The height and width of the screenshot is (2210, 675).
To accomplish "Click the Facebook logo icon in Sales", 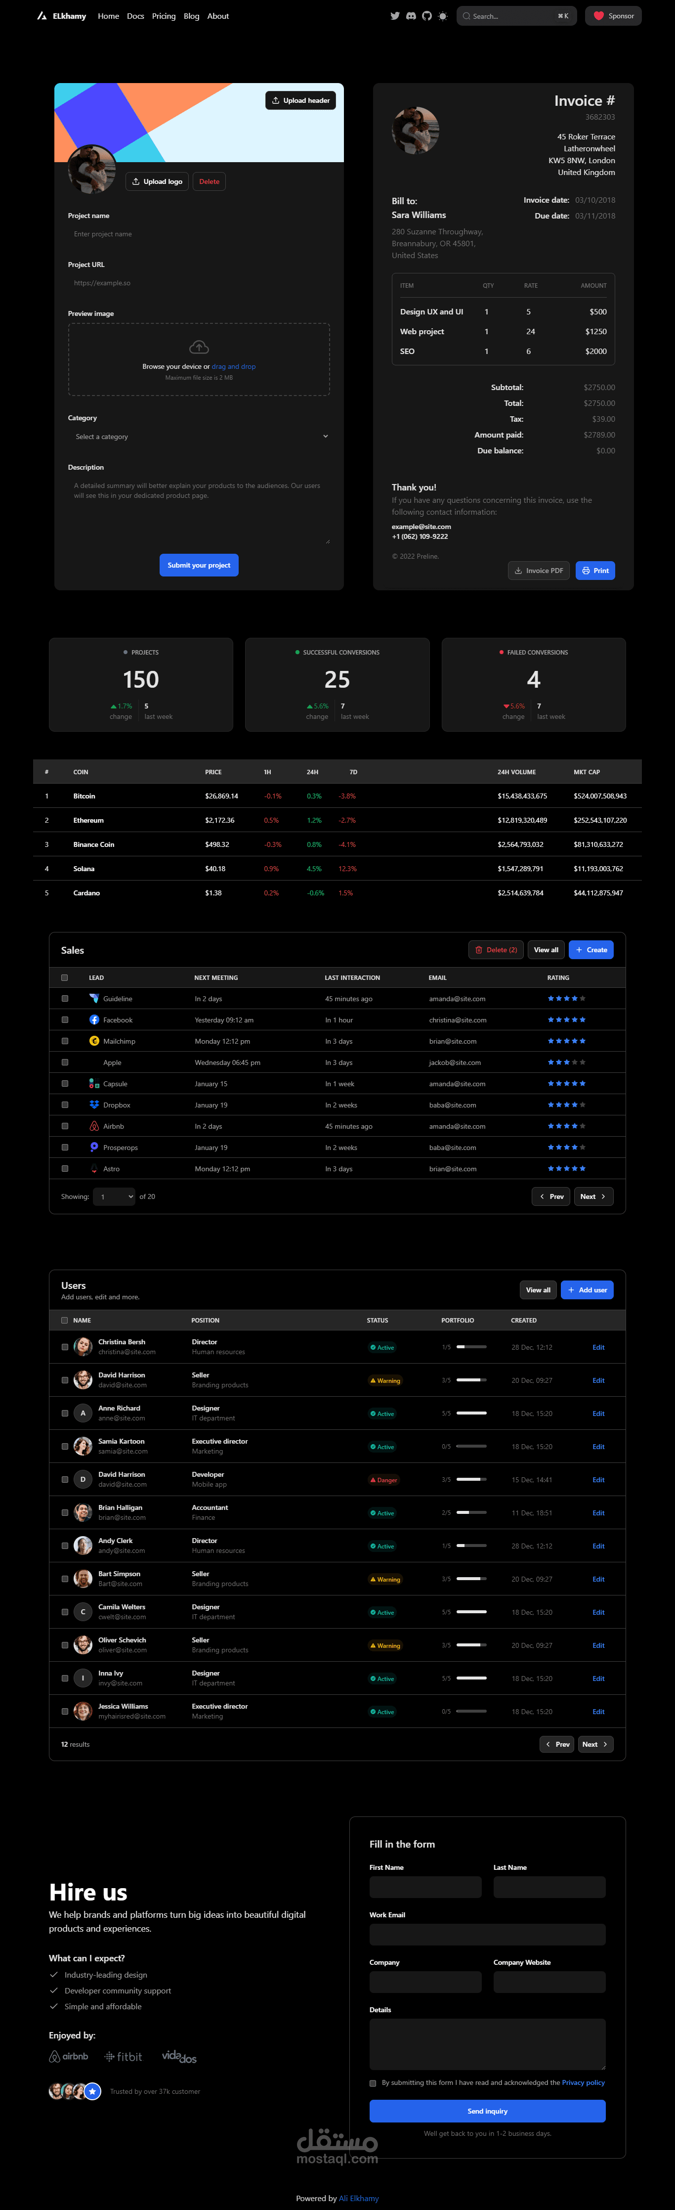I will tap(94, 1020).
